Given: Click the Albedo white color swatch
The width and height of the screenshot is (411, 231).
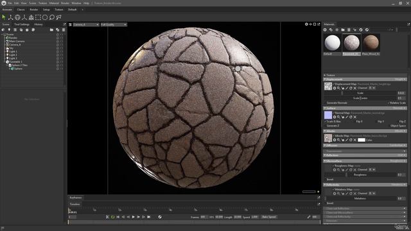Looking at the screenshot, I should point(362,140).
